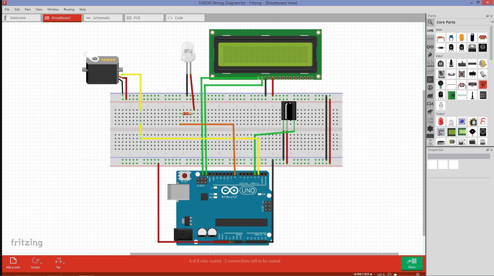This screenshot has height=276, width=494.
Task: Open the Seeed parts bin
Action: [x=430, y=63]
